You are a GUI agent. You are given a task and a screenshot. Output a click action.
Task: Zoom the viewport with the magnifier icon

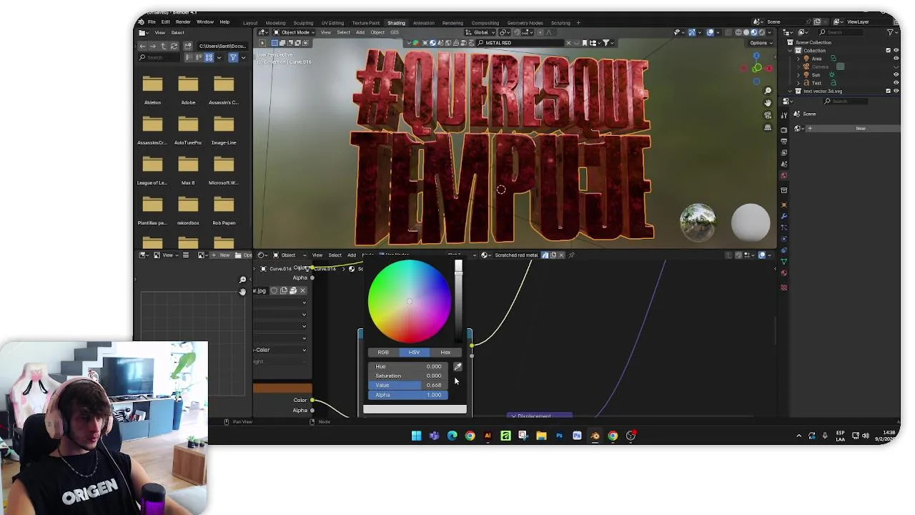pos(768,91)
